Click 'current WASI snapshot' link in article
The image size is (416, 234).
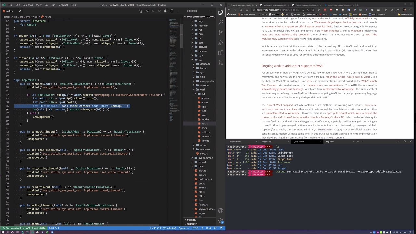click(x=280, y=105)
